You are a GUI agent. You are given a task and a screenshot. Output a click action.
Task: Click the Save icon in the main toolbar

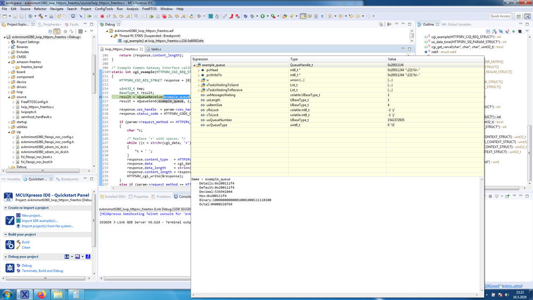15,17
